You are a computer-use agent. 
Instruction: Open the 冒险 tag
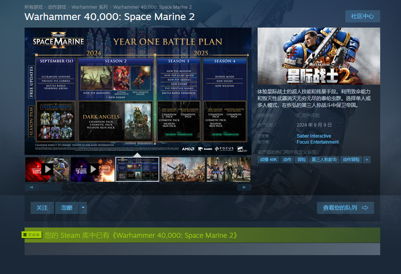pos(302,160)
